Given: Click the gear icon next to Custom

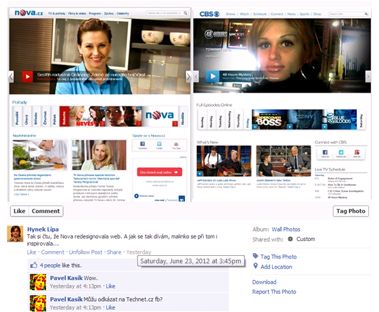Looking at the screenshot, I should pos(290,239).
